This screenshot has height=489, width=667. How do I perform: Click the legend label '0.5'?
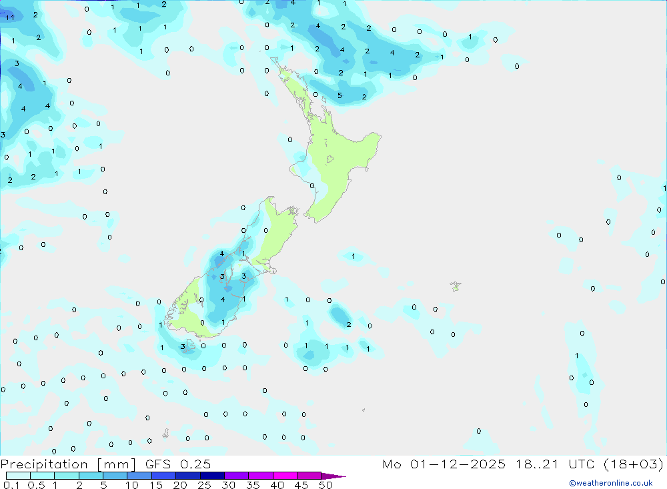pos(36,485)
